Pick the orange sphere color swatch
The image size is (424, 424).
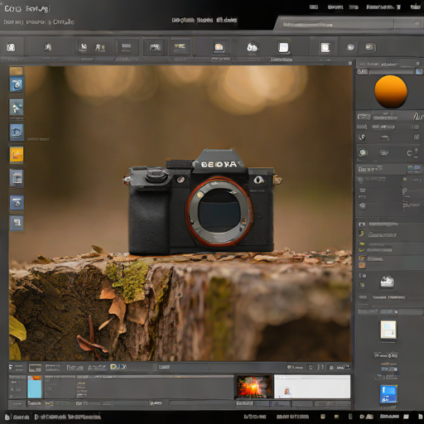391,92
